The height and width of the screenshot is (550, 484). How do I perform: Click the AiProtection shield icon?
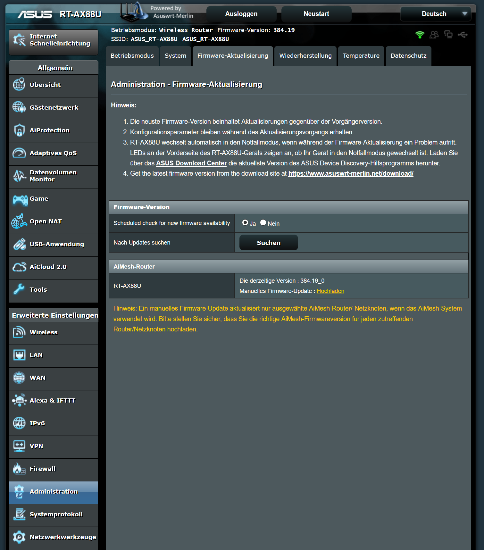(19, 130)
